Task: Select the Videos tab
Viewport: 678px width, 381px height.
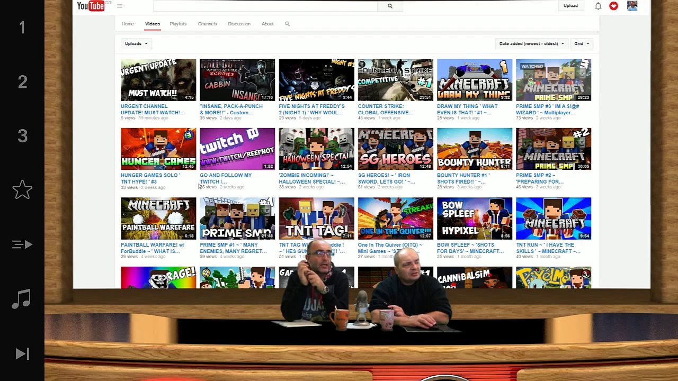Action: 153,24
